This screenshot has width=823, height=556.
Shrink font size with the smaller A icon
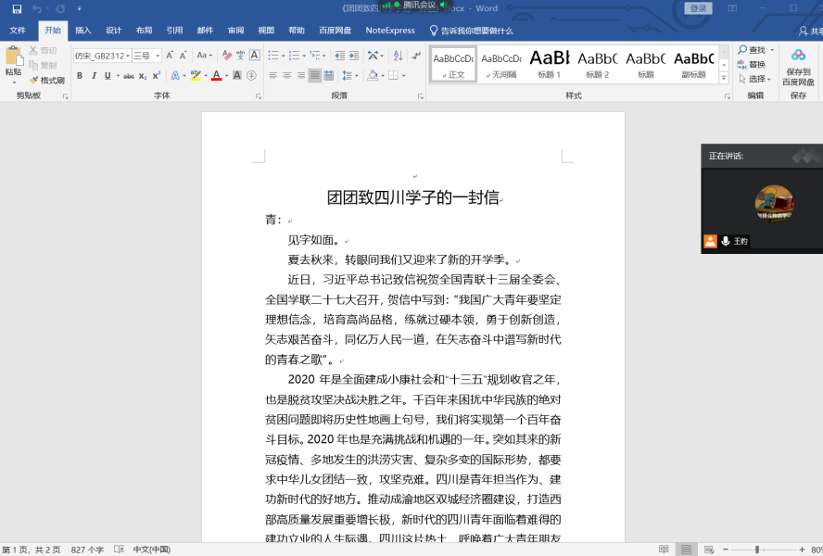click(183, 55)
